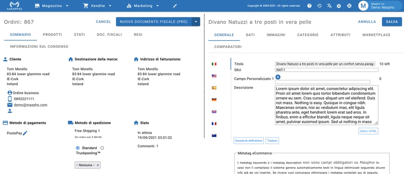404x174 pixels.
Task: Click the Cancel button on the order
Action: pos(103,22)
